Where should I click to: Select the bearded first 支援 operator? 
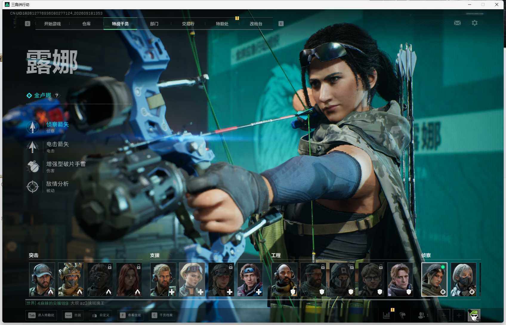(163, 279)
